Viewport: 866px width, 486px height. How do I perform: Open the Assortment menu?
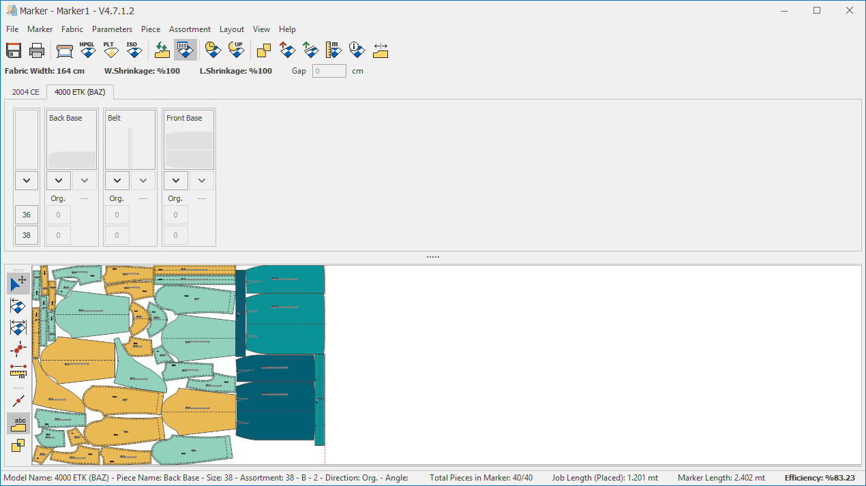[x=190, y=29]
